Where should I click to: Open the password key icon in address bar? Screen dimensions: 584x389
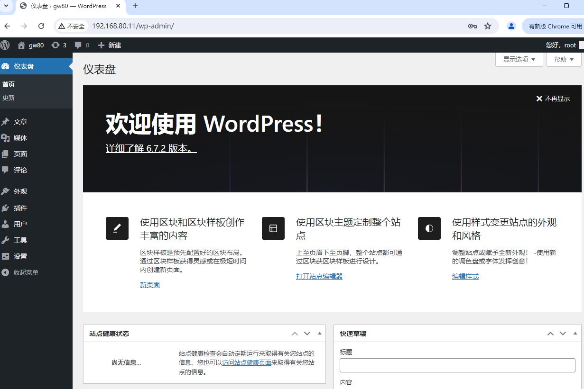pos(472,26)
